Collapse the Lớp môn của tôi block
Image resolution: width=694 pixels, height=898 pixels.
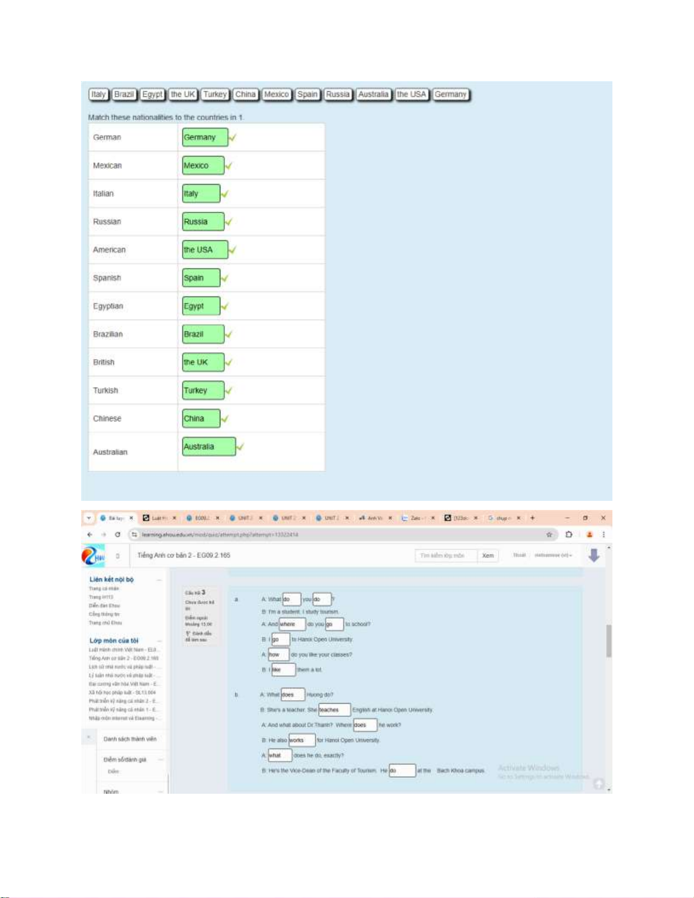[x=159, y=641]
